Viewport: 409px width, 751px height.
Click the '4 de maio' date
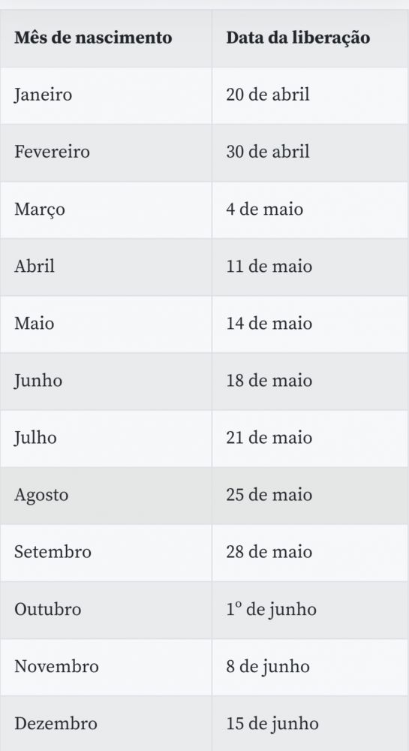264,209
